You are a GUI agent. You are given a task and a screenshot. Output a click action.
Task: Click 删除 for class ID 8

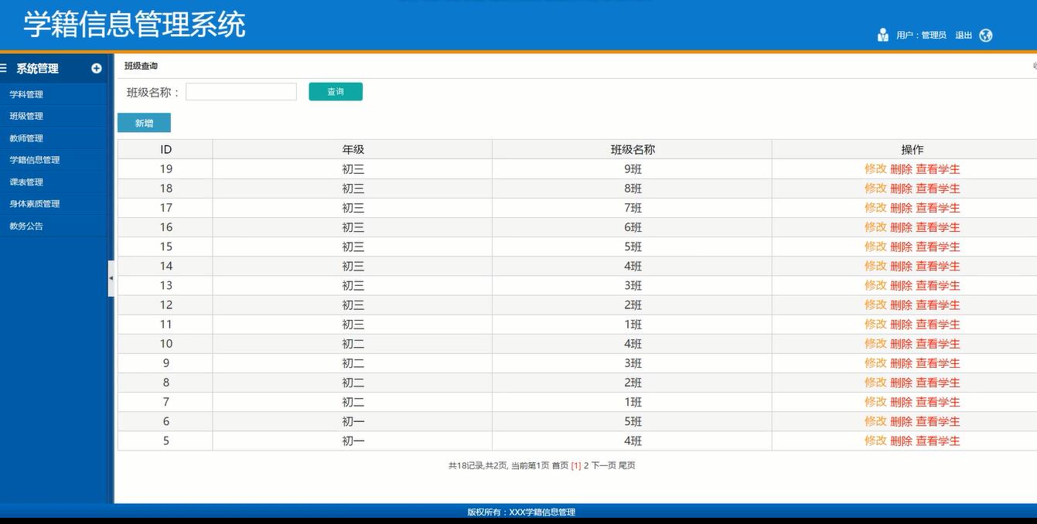[901, 383]
